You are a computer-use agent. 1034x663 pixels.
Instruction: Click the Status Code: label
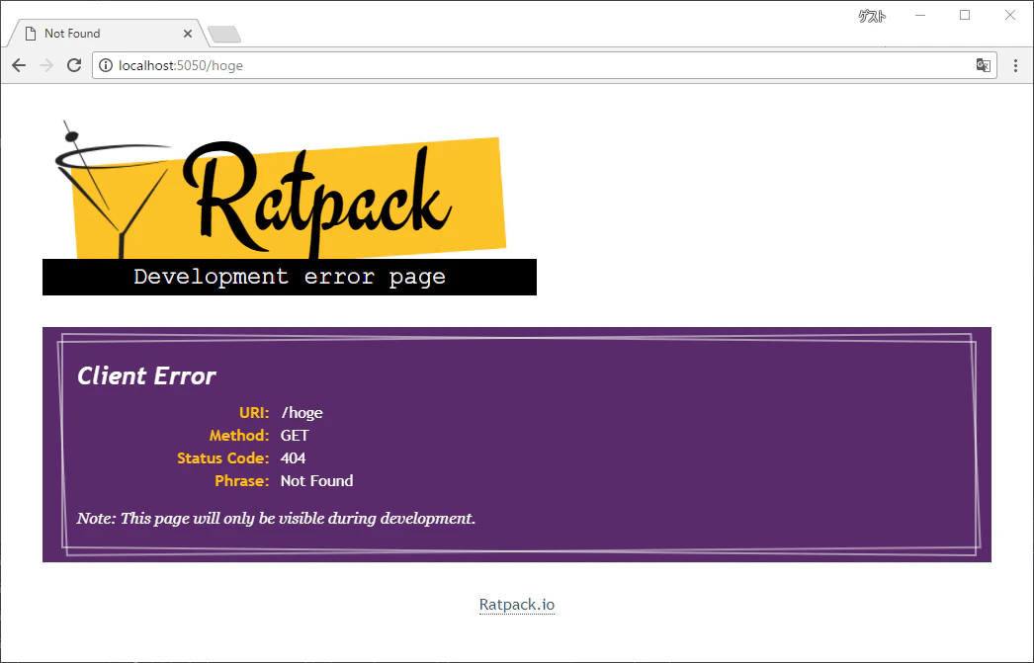222,458
